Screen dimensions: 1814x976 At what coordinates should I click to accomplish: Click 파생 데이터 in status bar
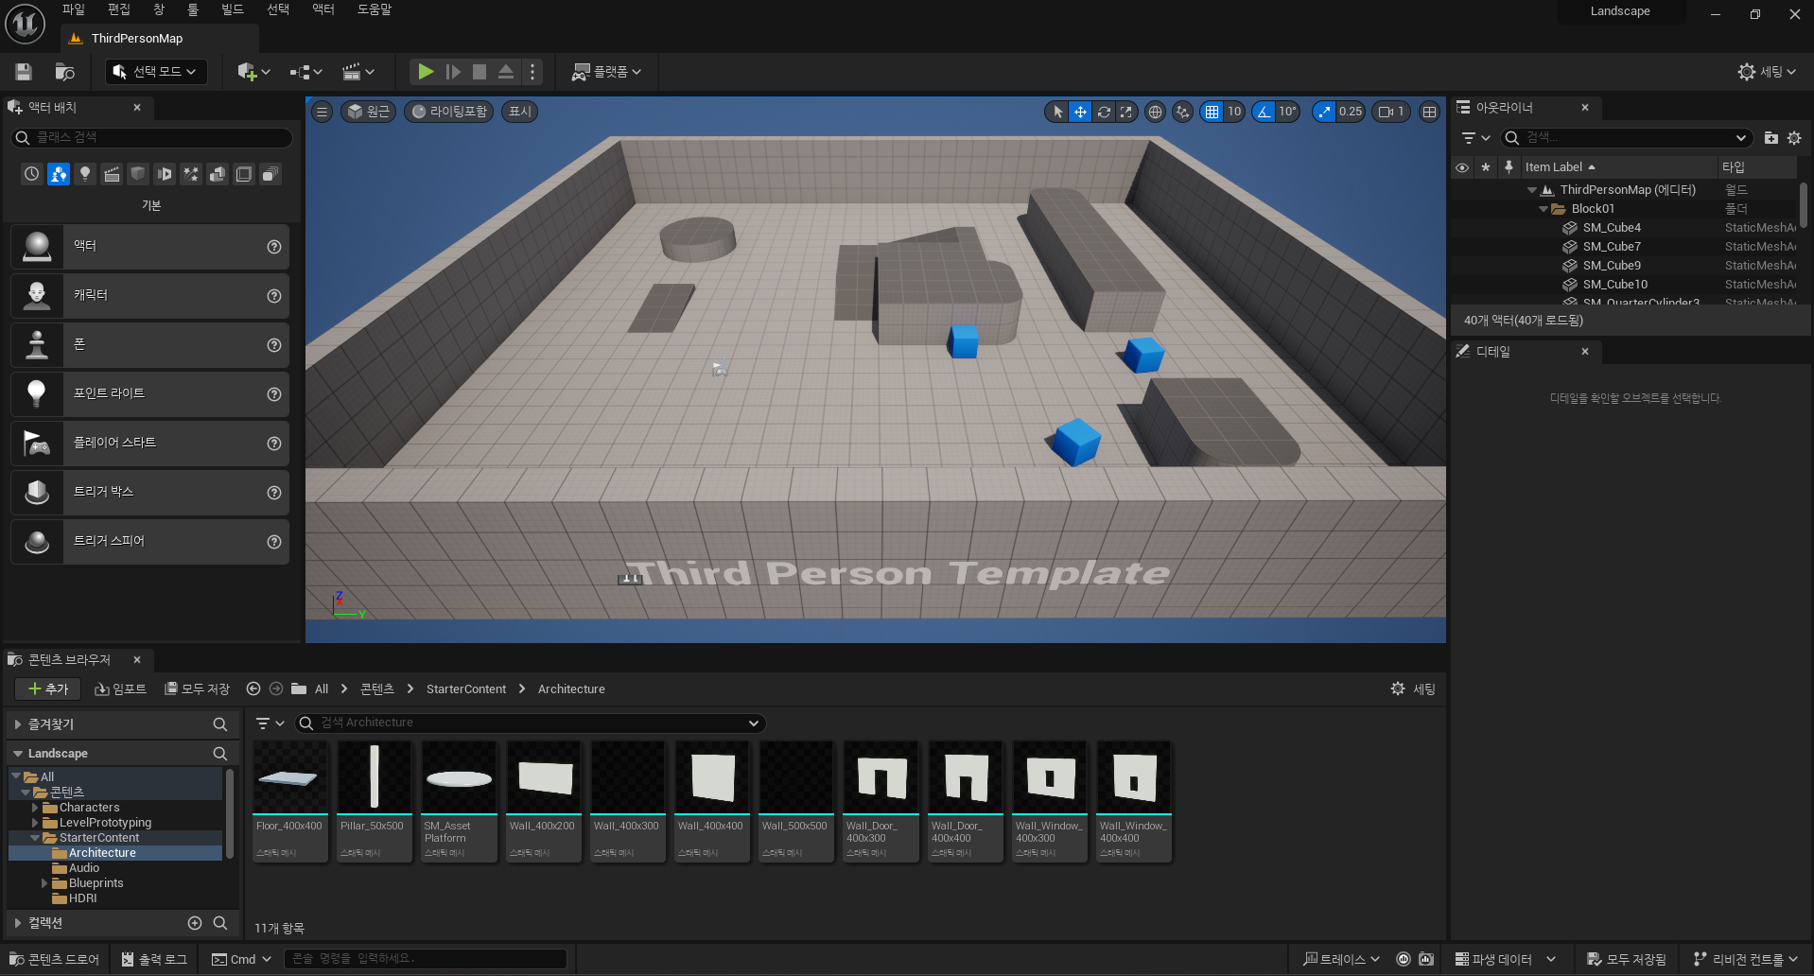click(1505, 960)
